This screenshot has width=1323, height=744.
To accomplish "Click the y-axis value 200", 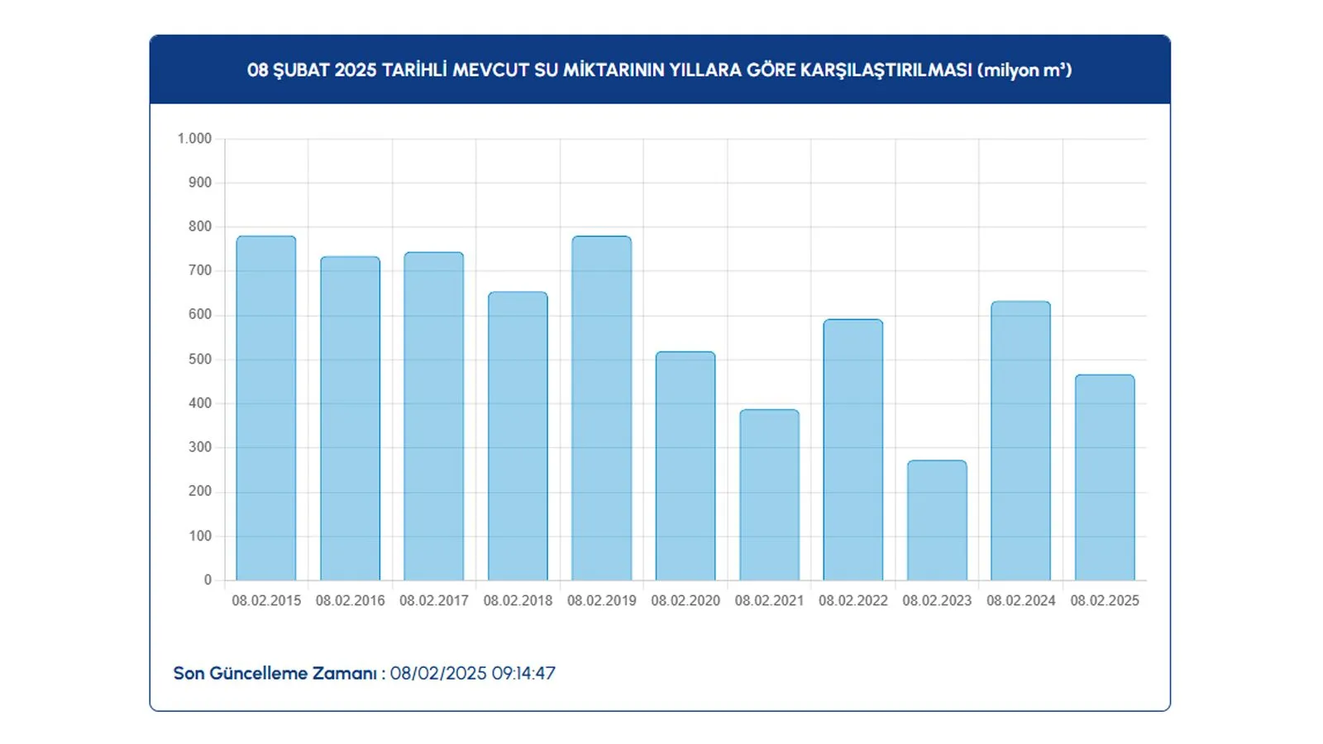I will coord(200,491).
